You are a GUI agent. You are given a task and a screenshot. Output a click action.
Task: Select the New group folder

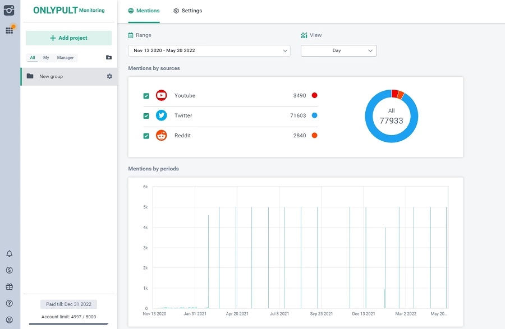tap(50, 76)
